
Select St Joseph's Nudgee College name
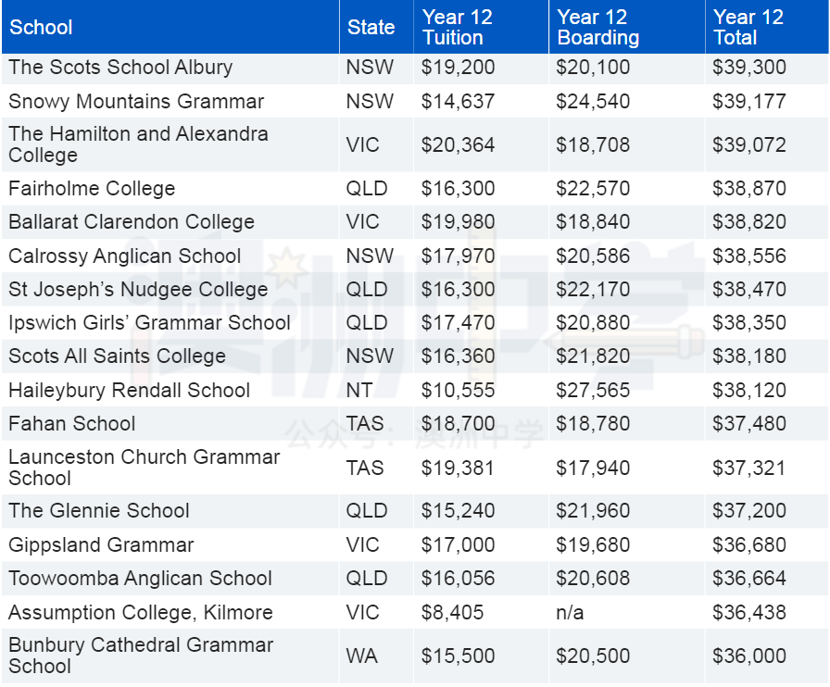click(138, 290)
